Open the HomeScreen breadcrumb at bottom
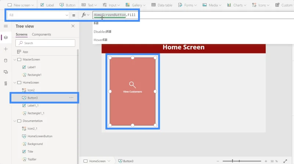Screen dimensions: 294x164 coord(97,161)
